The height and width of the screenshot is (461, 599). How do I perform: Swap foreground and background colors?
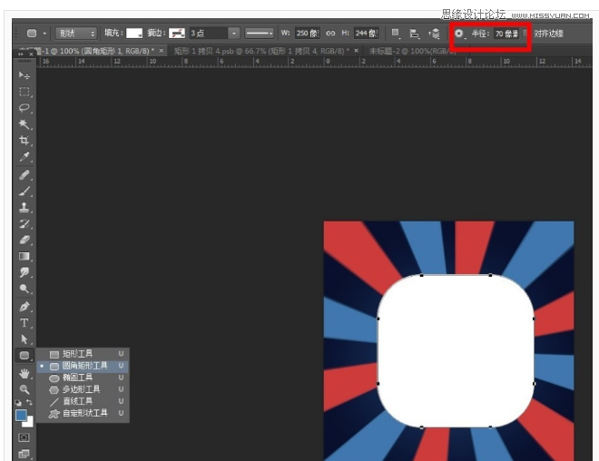coord(29,402)
